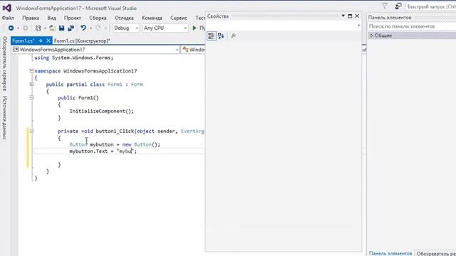Open the Файл menu
This screenshot has height=256, width=456.
click(x=8, y=18)
